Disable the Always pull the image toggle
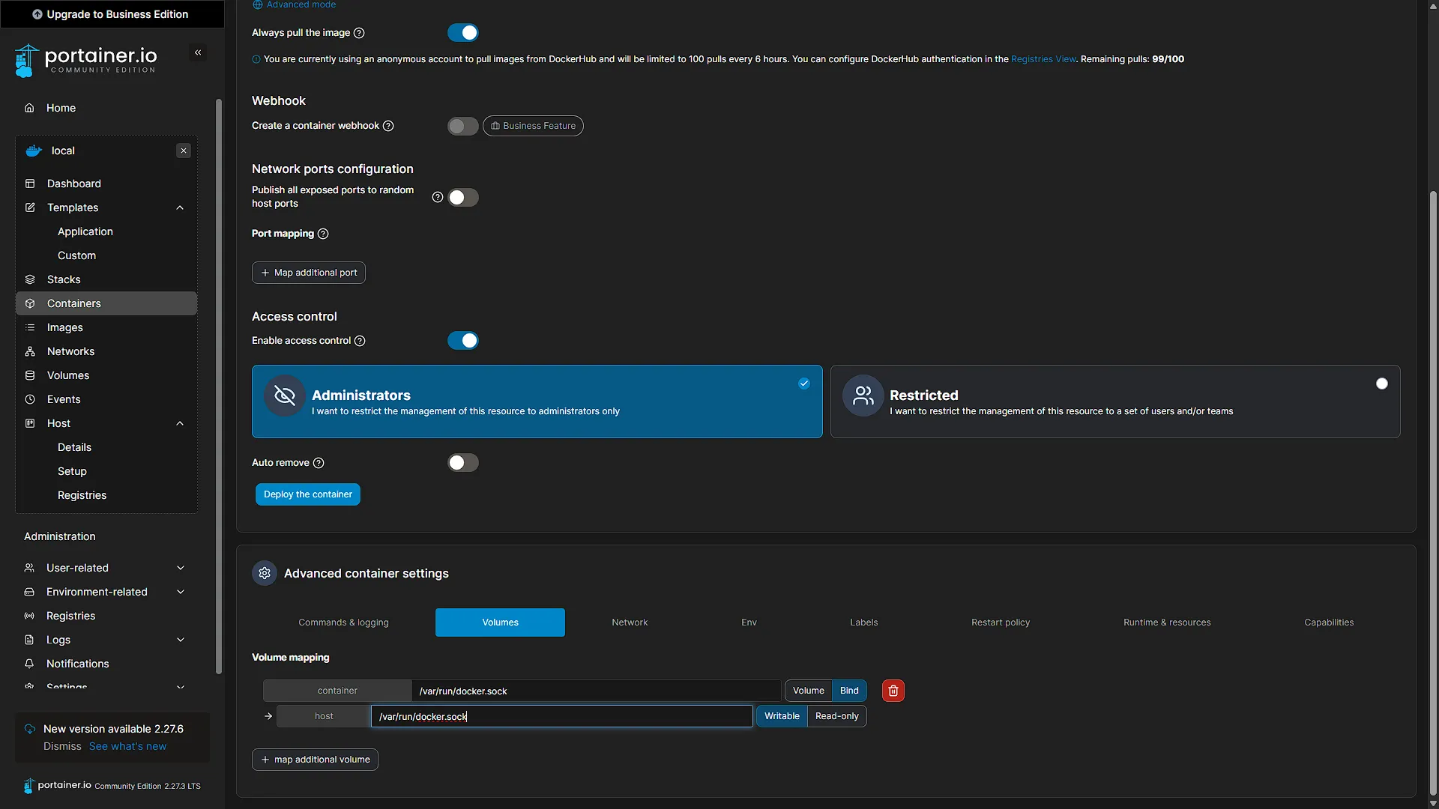Viewport: 1439px width, 809px height. (462, 33)
